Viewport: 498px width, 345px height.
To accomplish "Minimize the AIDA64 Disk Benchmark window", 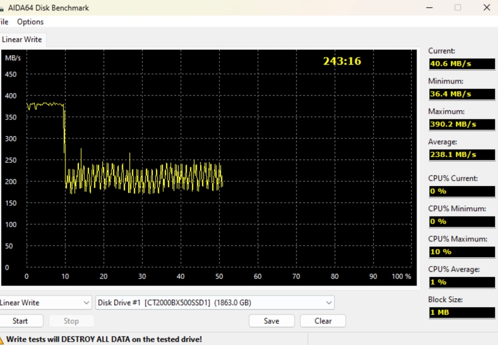I will tap(430, 7).
